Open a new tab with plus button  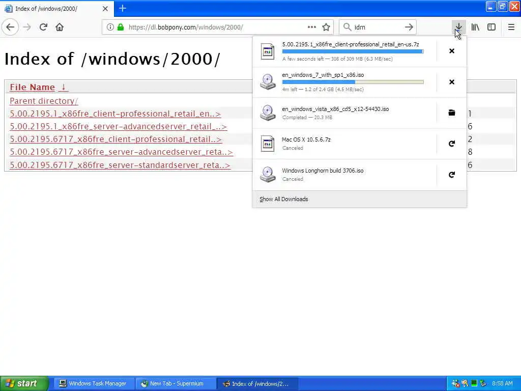coord(123,8)
